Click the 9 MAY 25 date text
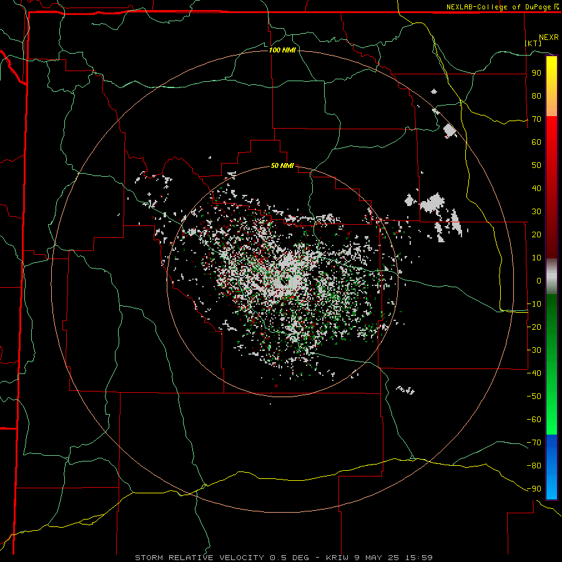This screenshot has height=562, width=562. 377,558
